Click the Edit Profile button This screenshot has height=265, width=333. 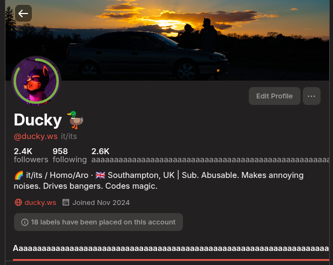click(274, 96)
